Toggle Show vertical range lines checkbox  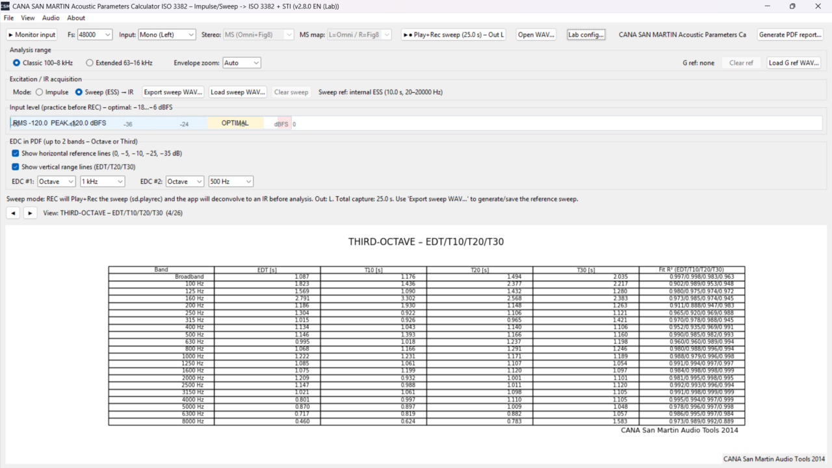coord(16,167)
